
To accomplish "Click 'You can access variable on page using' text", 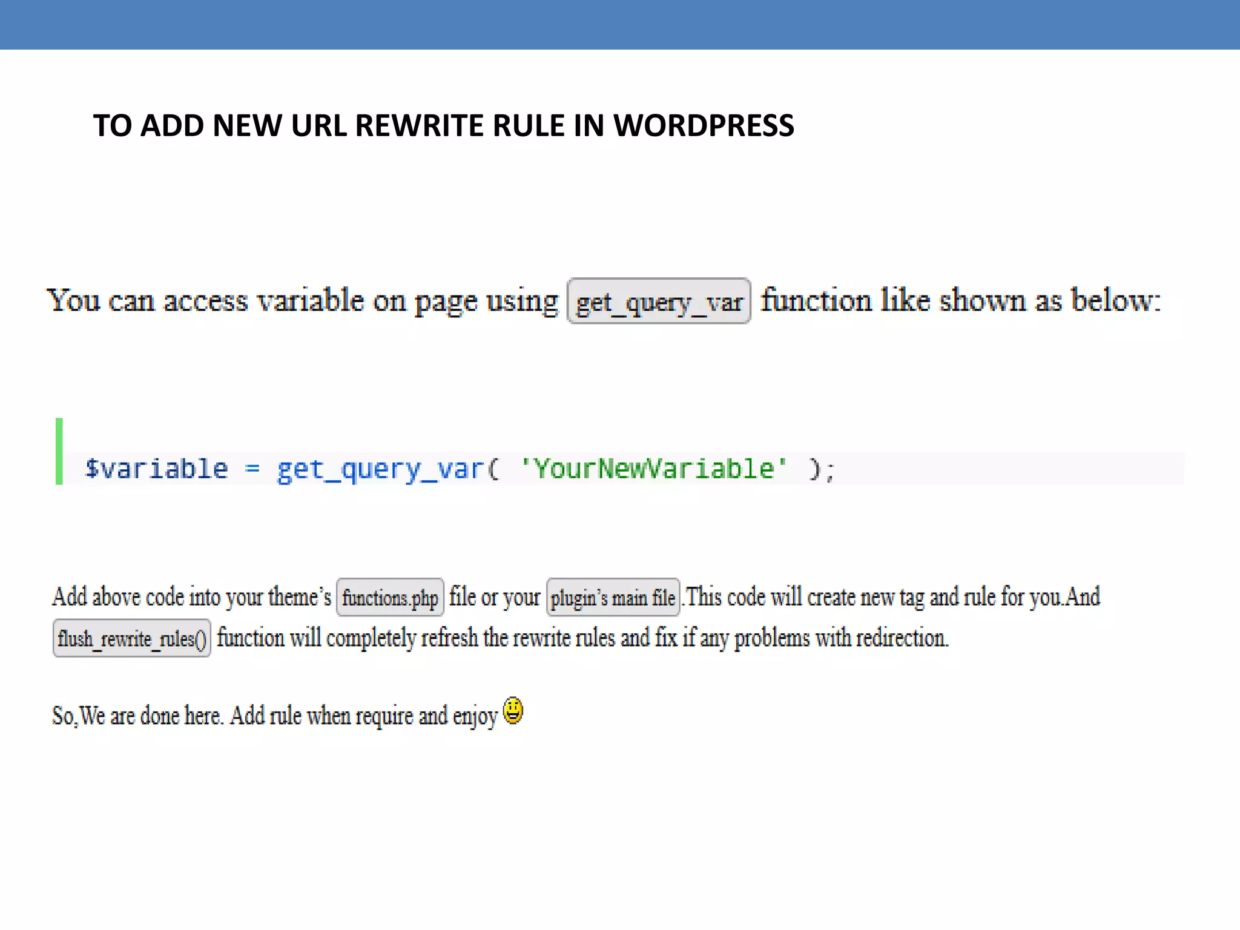I will 302,301.
